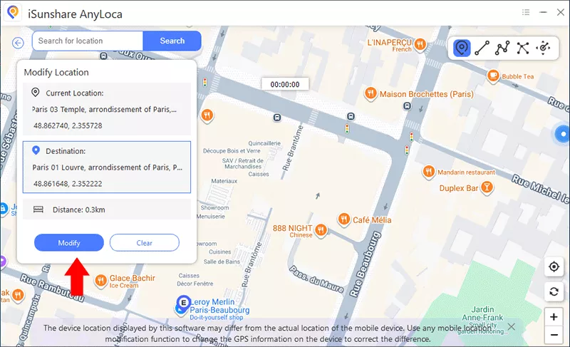Click the Search button
The width and height of the screenshot is (570, 347).
click(x=172, y=41)
